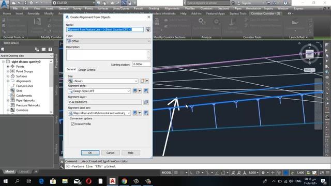The image size is (331, 186).
Task: Click OK in Create Alignment dialog
Action: (90, 153)
